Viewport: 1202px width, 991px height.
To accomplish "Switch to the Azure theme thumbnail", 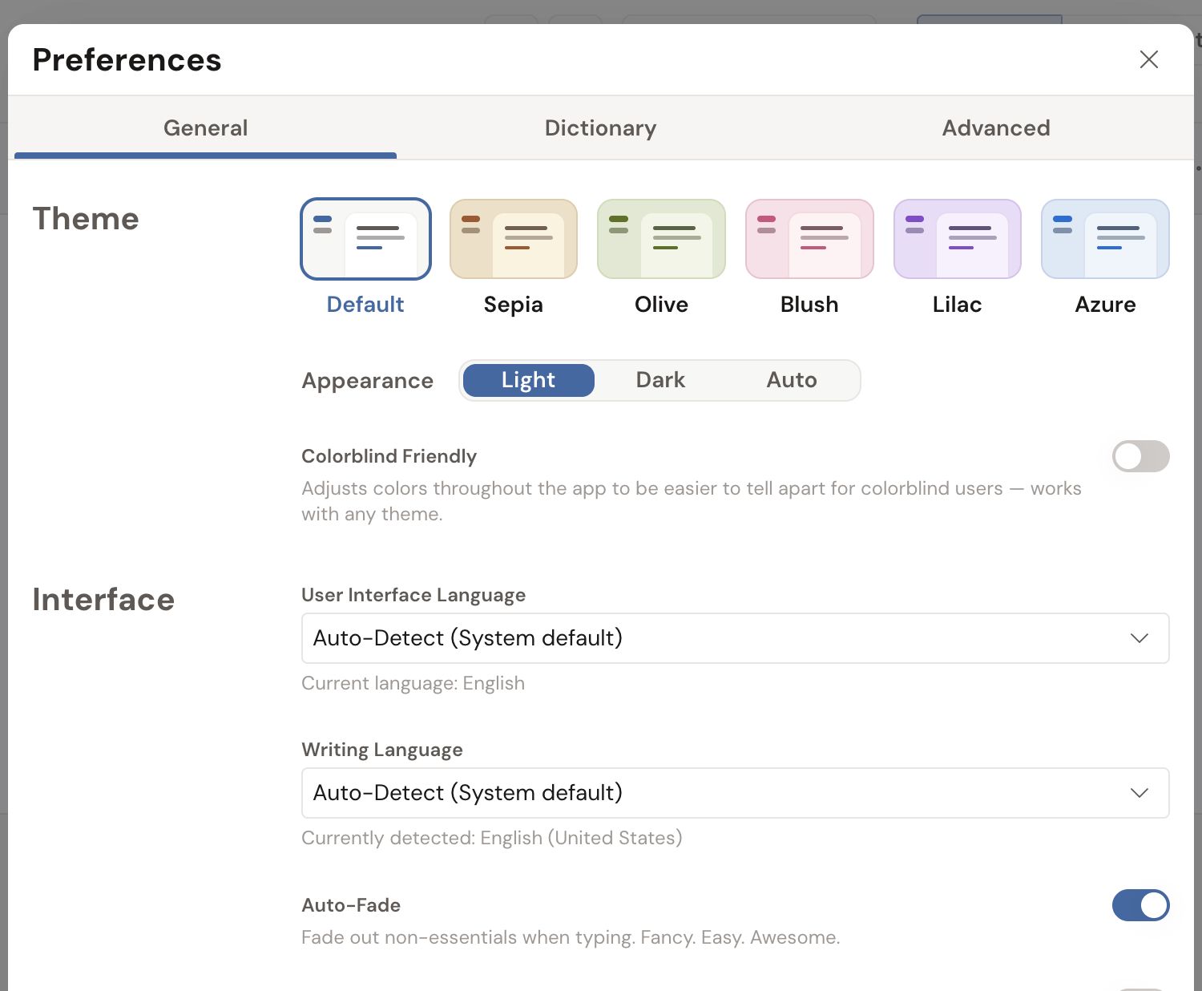I will click(x=1105, y=239).
